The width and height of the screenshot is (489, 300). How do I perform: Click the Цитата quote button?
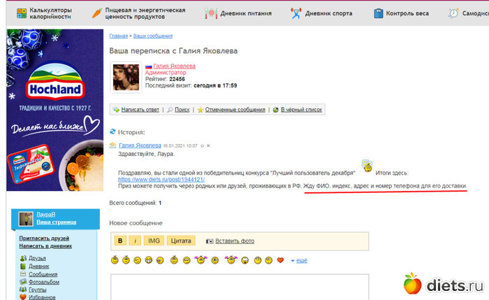181,241
